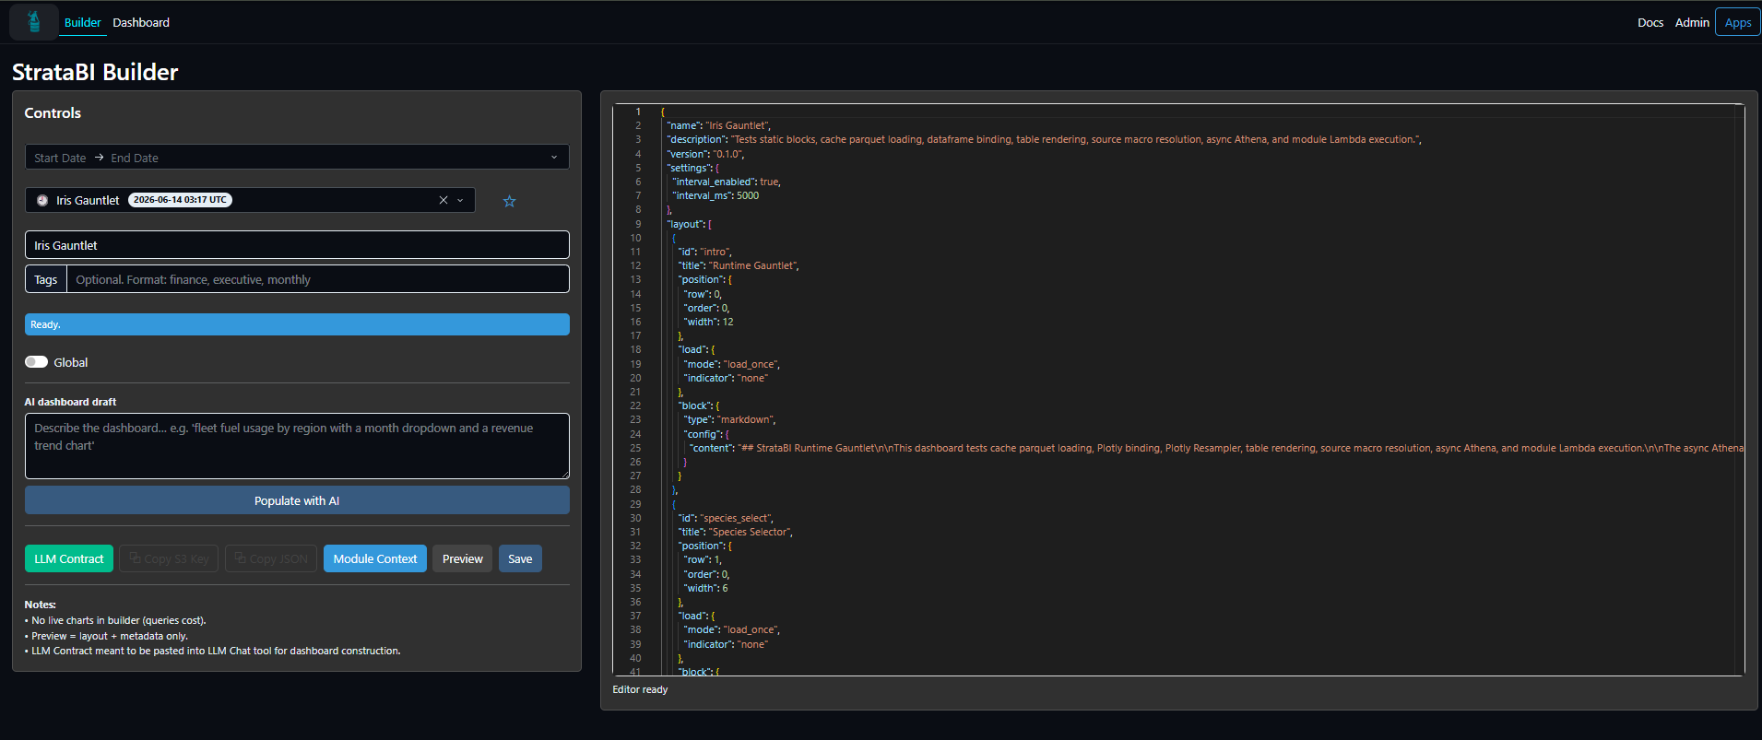The height and width of the screenshot is (740, 1762).
Task: Click line number 29 in the editor gutter
Action: [x=635, y=504]
